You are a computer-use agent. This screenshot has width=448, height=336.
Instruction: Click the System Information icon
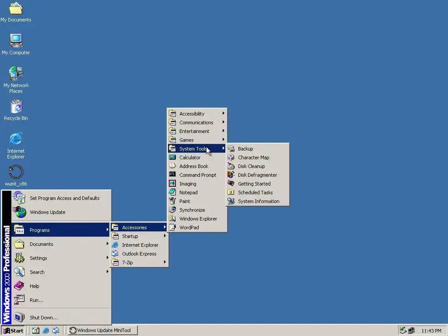(231, 201)
